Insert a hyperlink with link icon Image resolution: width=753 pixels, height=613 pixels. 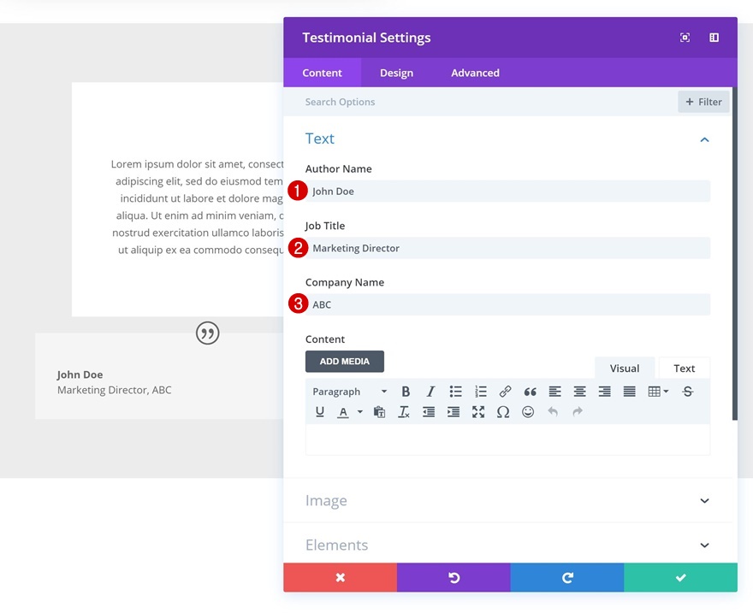505,392
